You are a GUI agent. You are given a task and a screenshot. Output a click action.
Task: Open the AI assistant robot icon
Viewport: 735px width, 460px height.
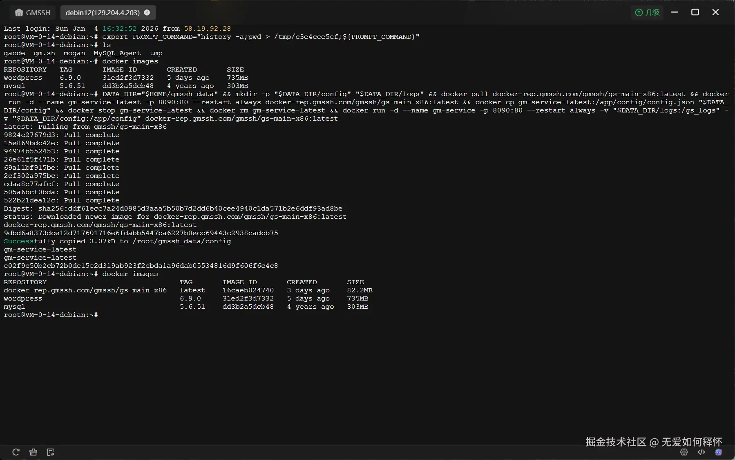[718, 452]
